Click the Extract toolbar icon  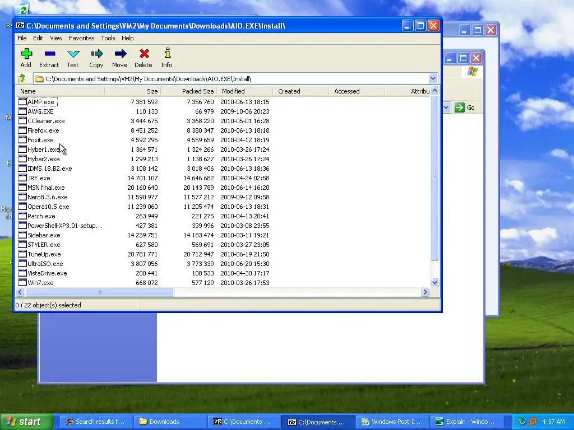click(x=49, y=54)
